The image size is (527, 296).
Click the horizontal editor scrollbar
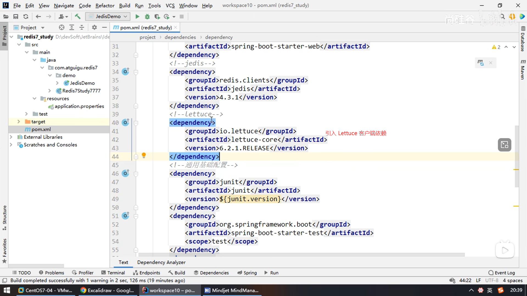tap(302, 255)
